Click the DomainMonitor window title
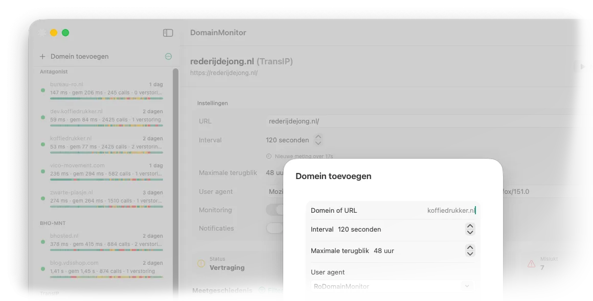 click(x=218, y=33)
